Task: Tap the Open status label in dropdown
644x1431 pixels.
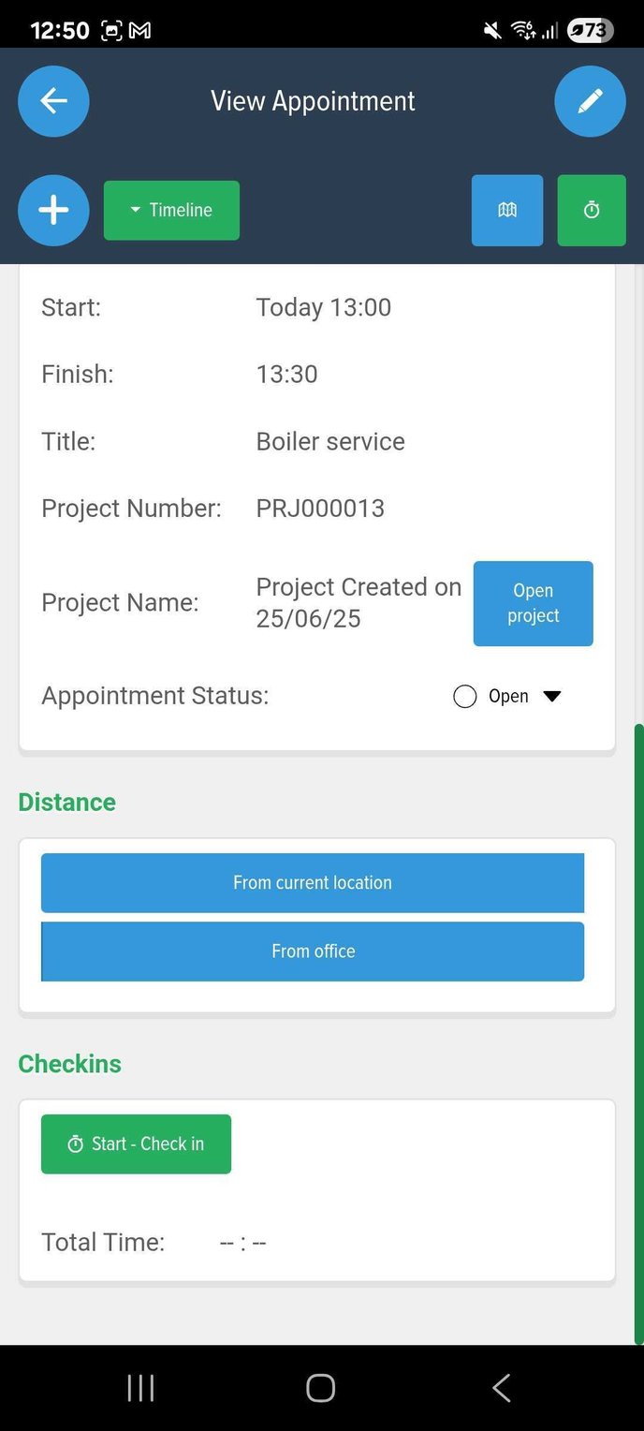Action: click(508, 697)
